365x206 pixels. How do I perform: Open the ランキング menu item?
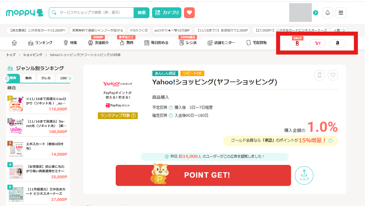click(x=40, y=43)
